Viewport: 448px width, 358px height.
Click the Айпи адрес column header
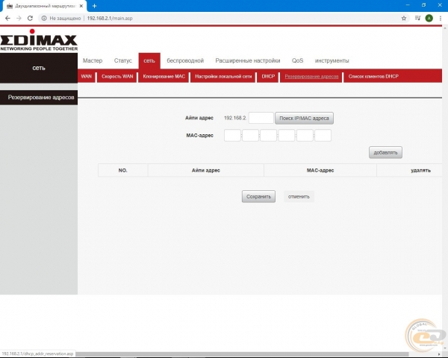pyautogui.click(x=206, y=171)
